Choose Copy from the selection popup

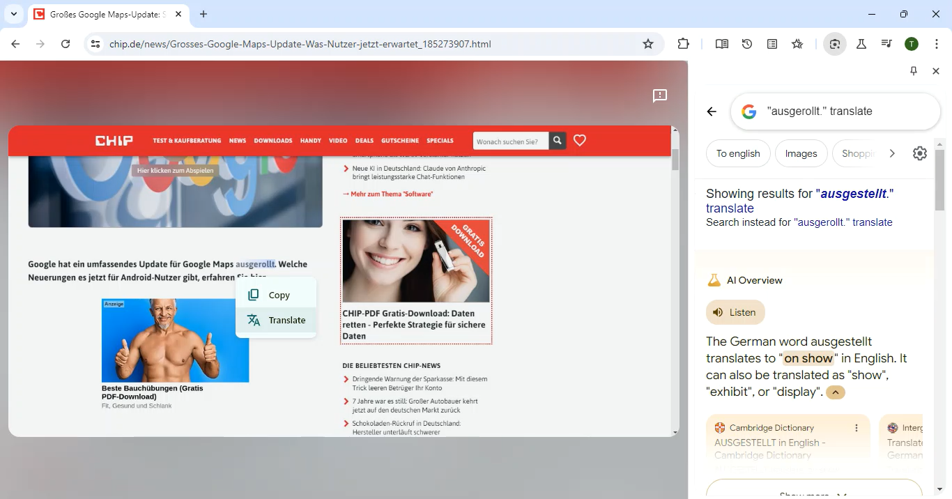coord(276,295)
